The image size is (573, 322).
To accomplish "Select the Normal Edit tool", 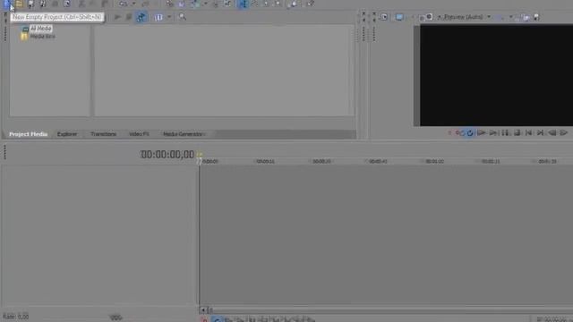I will coord(243,4).
